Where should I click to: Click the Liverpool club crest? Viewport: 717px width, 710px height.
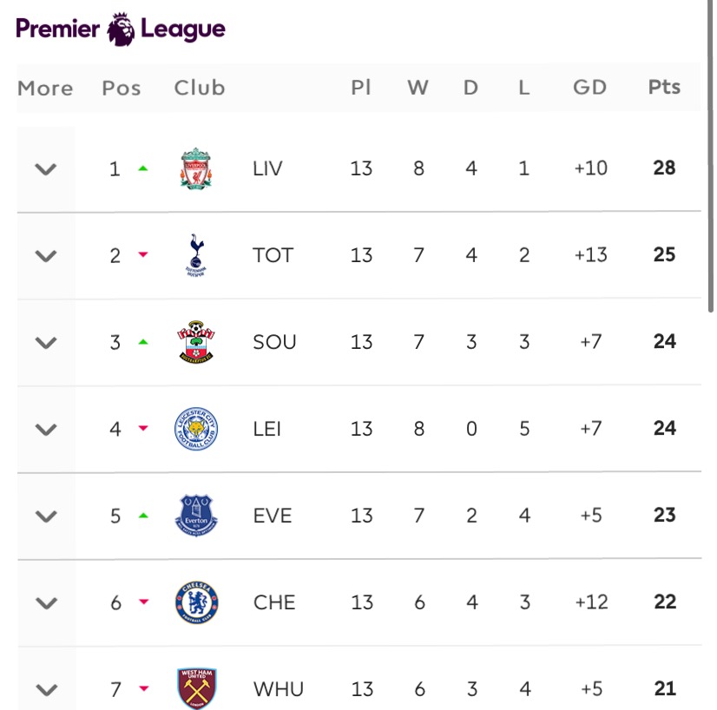pos(196,168)
